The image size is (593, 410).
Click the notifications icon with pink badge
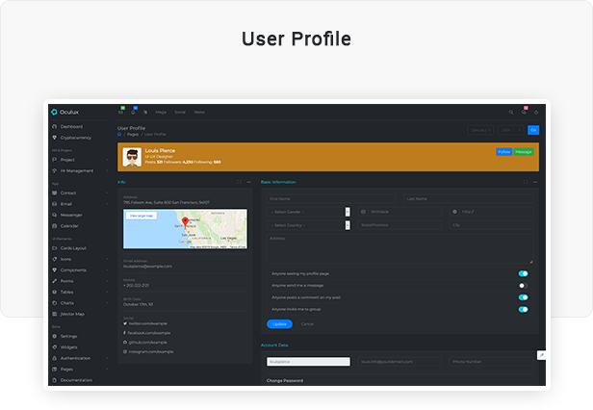point(525,112)
